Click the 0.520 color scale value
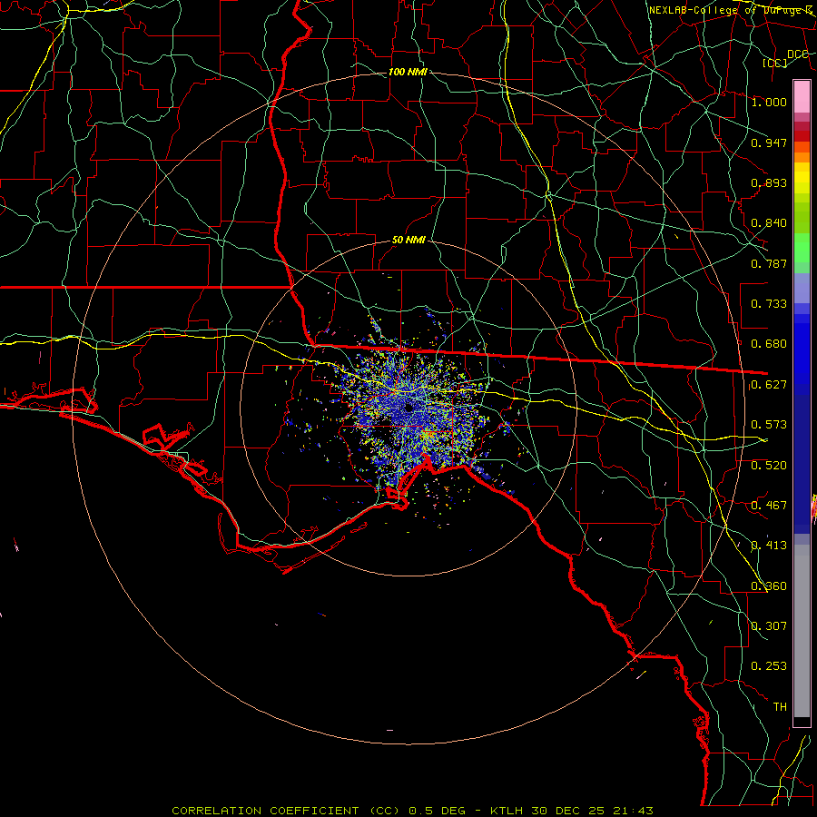 coord(769,466)
